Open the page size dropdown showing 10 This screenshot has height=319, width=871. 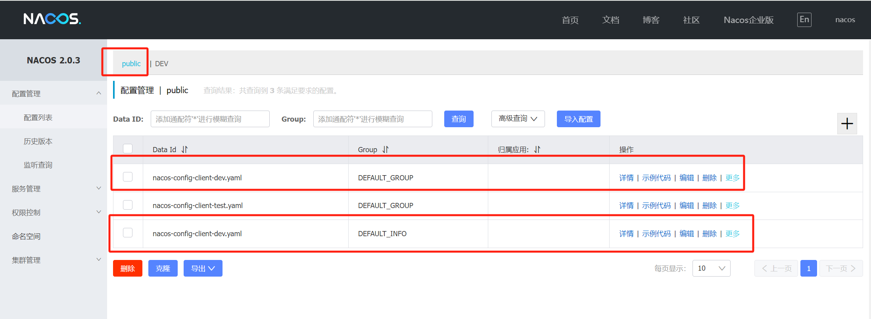tap(711, 268)
